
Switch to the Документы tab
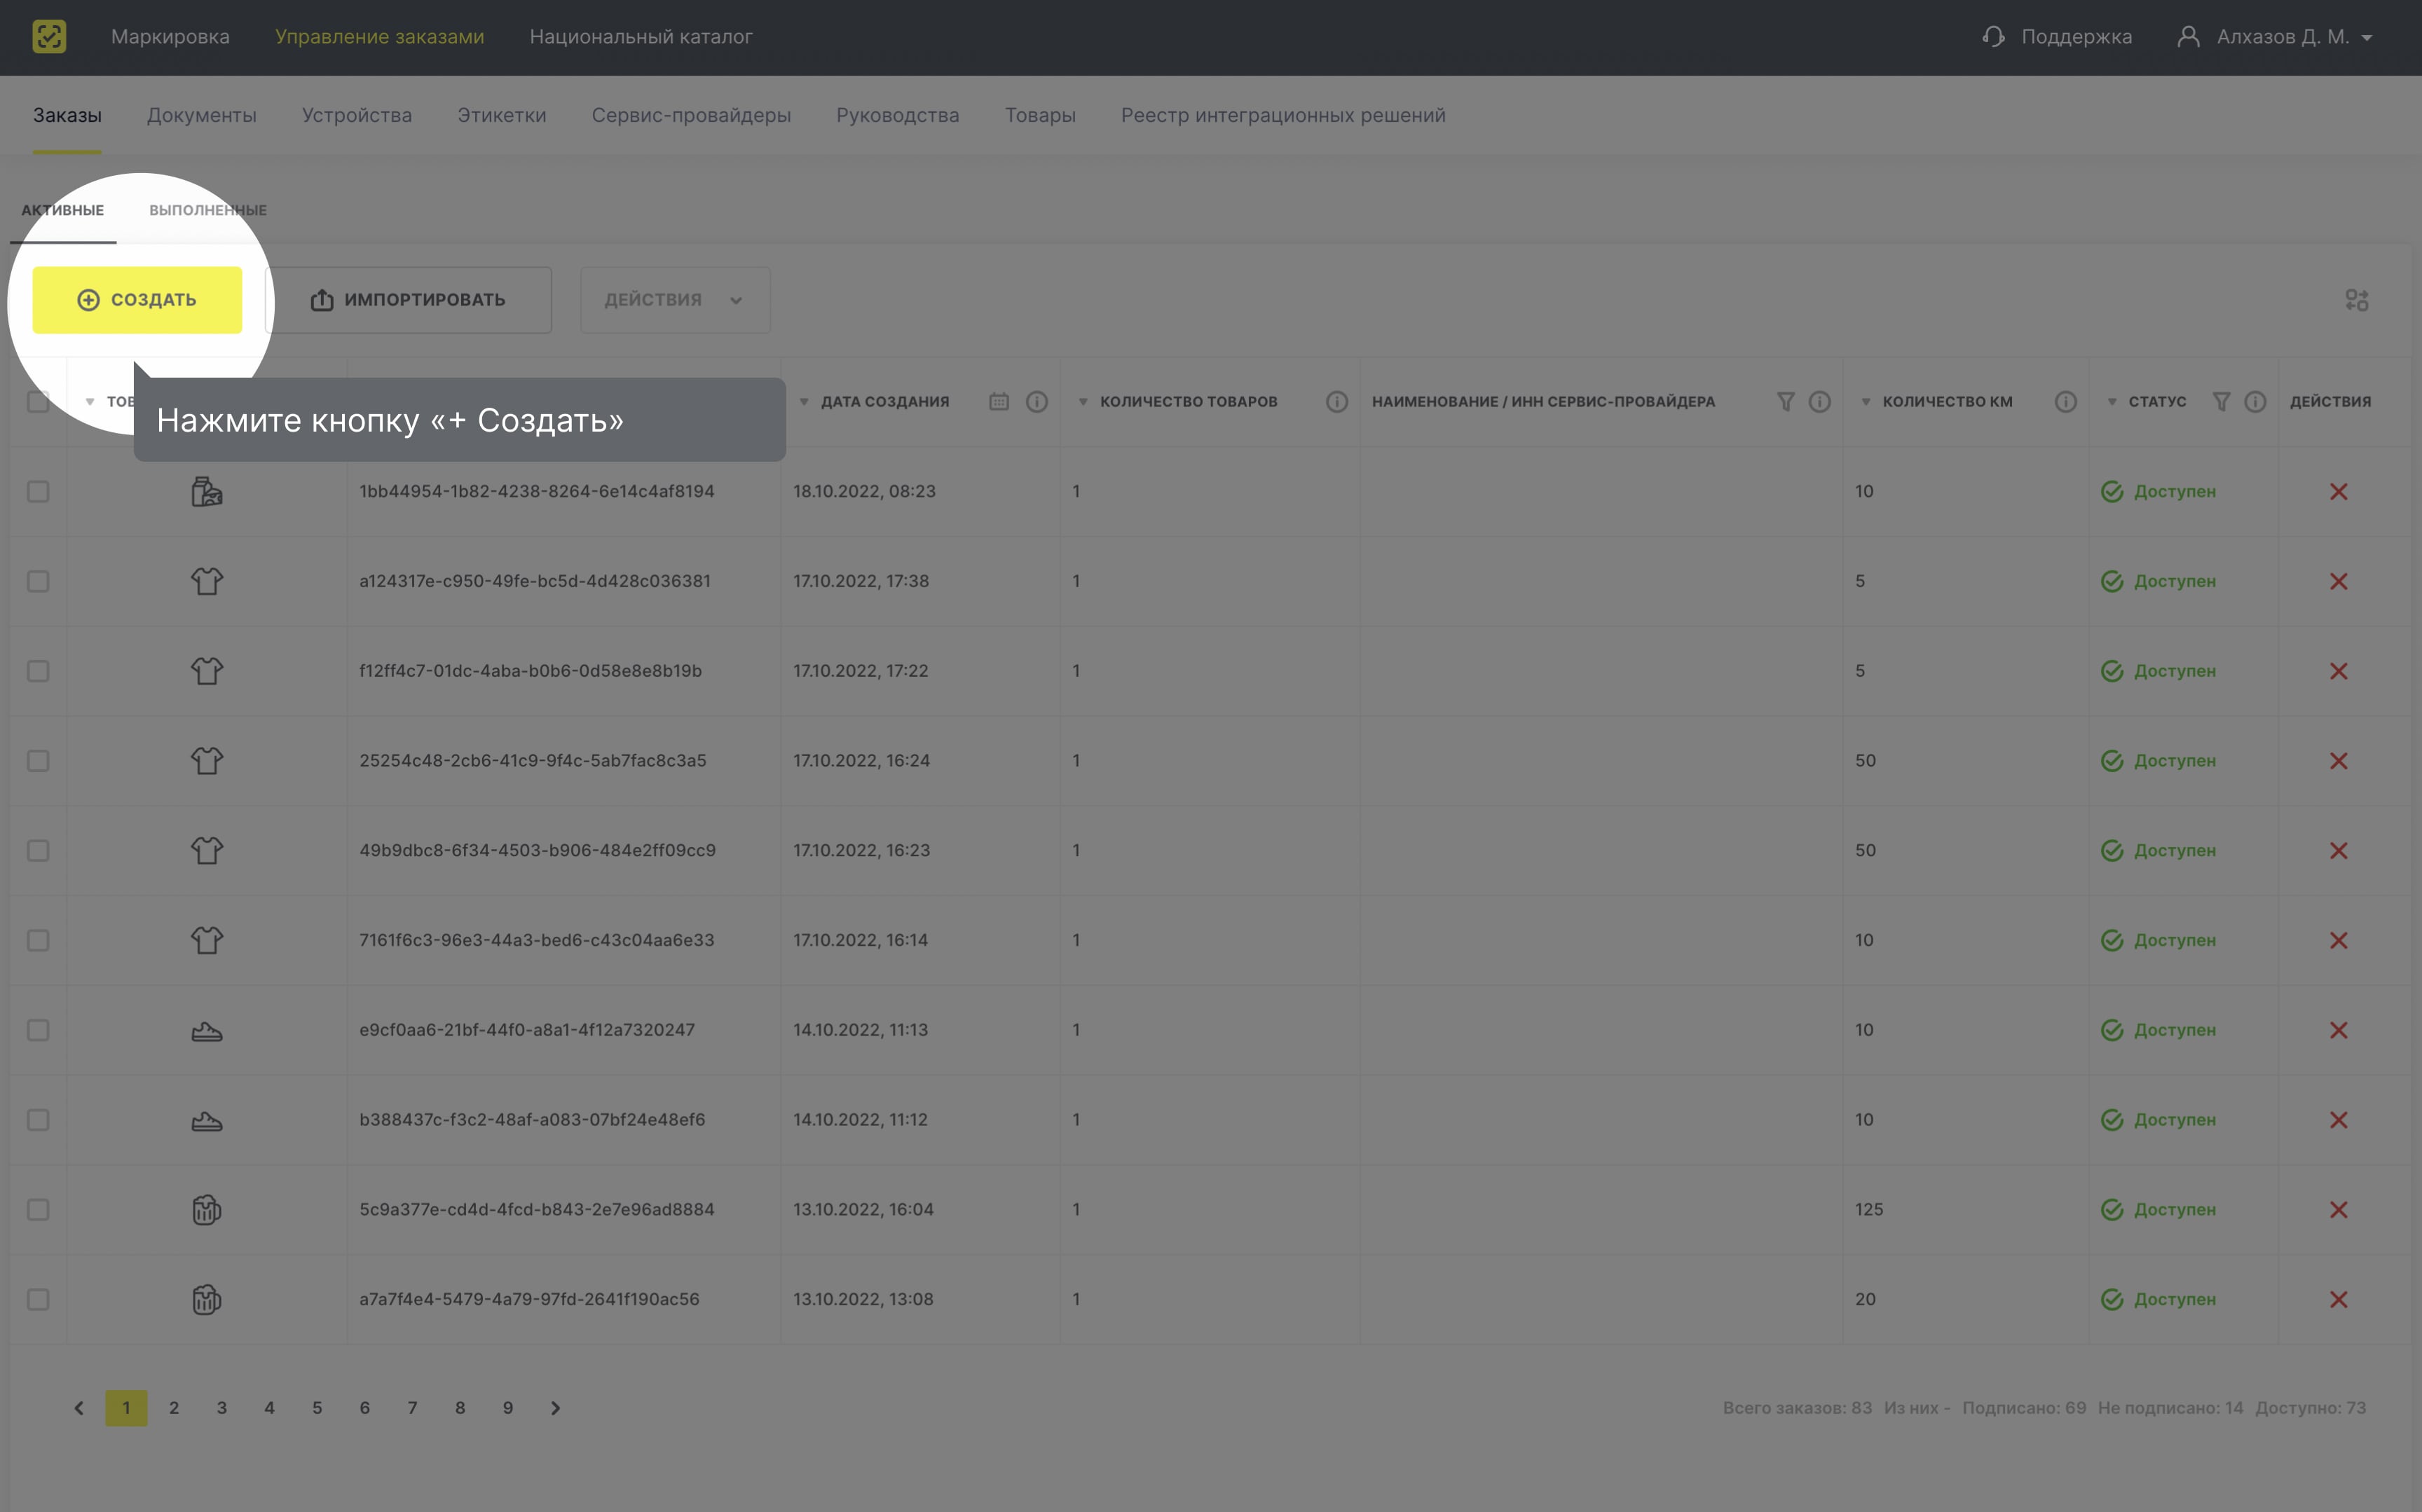click(202, 115)
